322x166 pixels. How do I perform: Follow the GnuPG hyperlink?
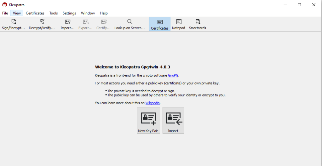point(173,75)
